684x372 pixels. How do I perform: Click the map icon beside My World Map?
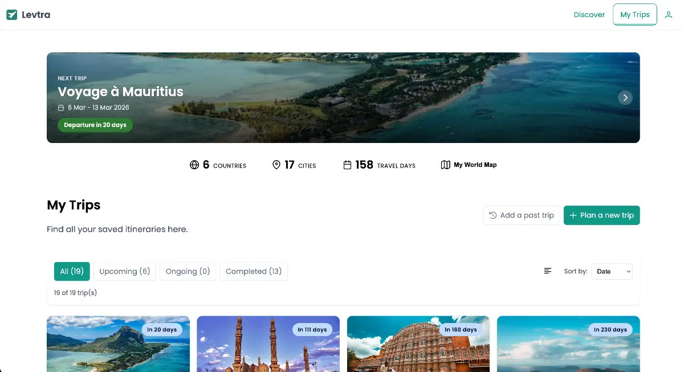(446, 165)
